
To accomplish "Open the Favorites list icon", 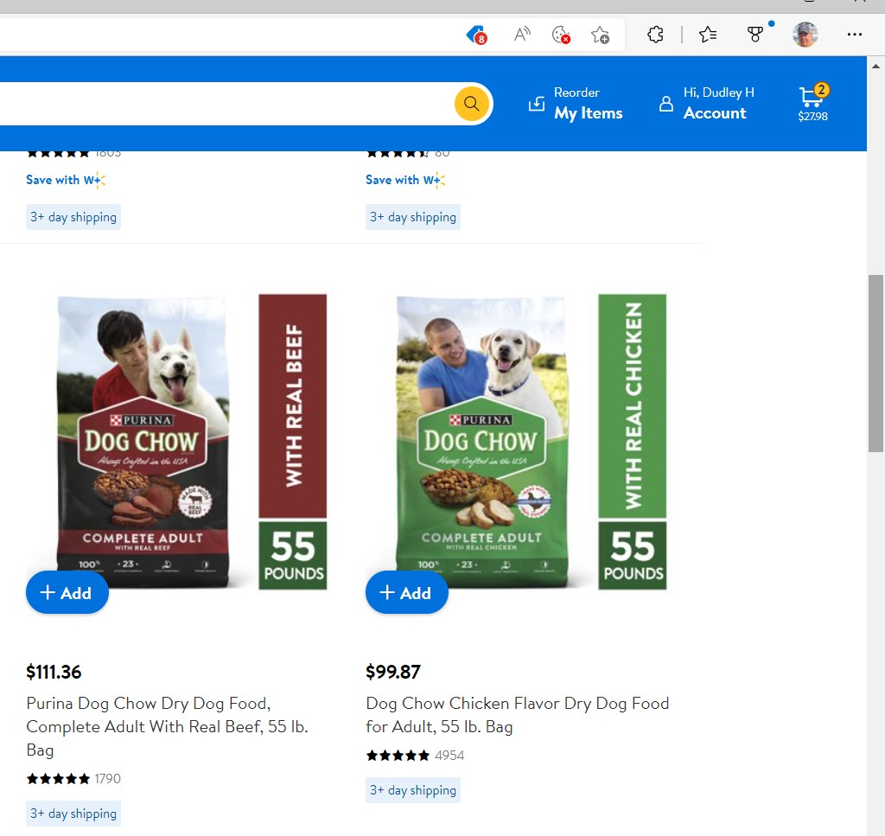I will pos(708,35).
